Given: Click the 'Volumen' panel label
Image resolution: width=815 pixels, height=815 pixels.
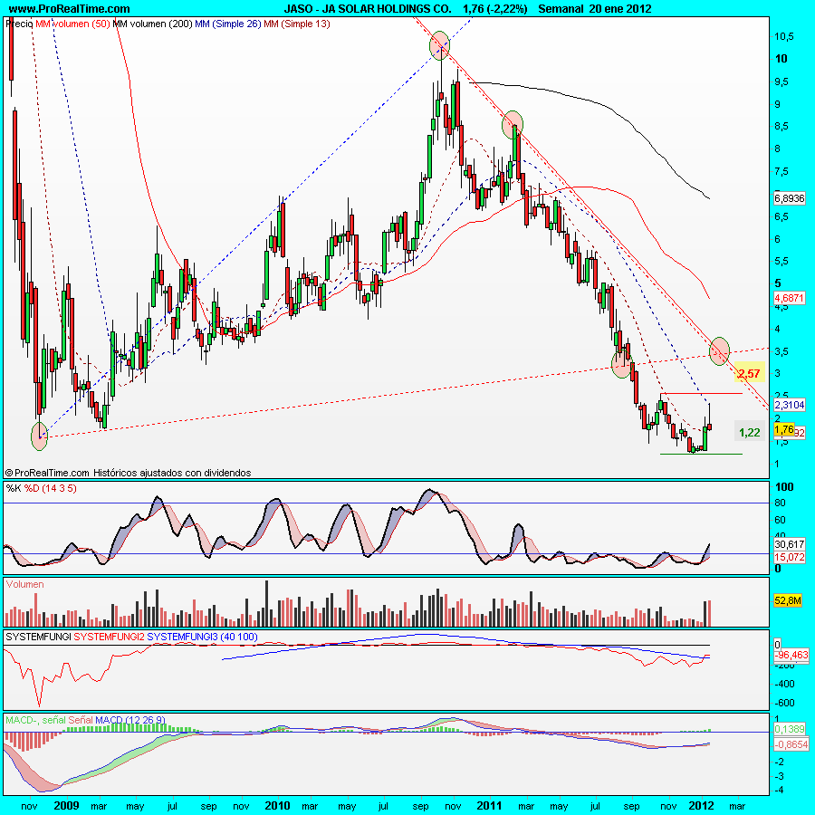Looking at the screenshot, I should (25, 584).
